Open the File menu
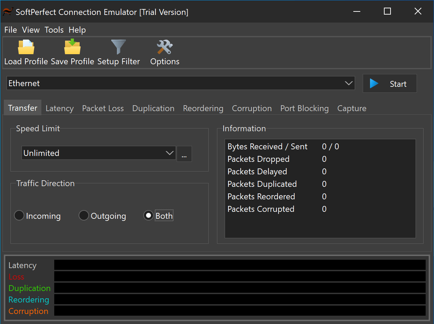The width and height of the screenshot is (434, 324). (10, 30)
